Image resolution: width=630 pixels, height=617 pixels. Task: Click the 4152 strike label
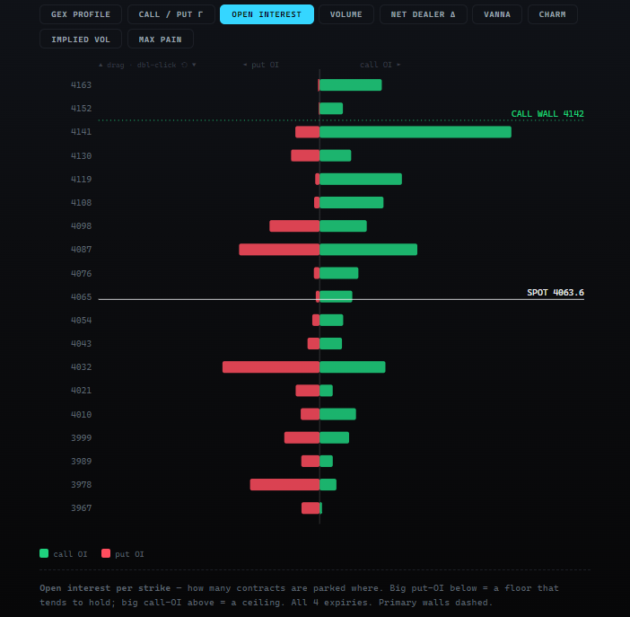(81, 109)
